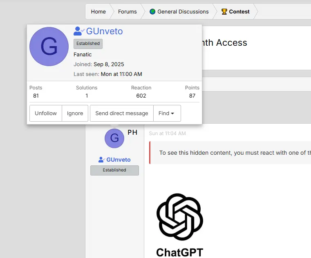Unfollow the user GUnveto
This screenshot has height=258, width=311.
46,113
